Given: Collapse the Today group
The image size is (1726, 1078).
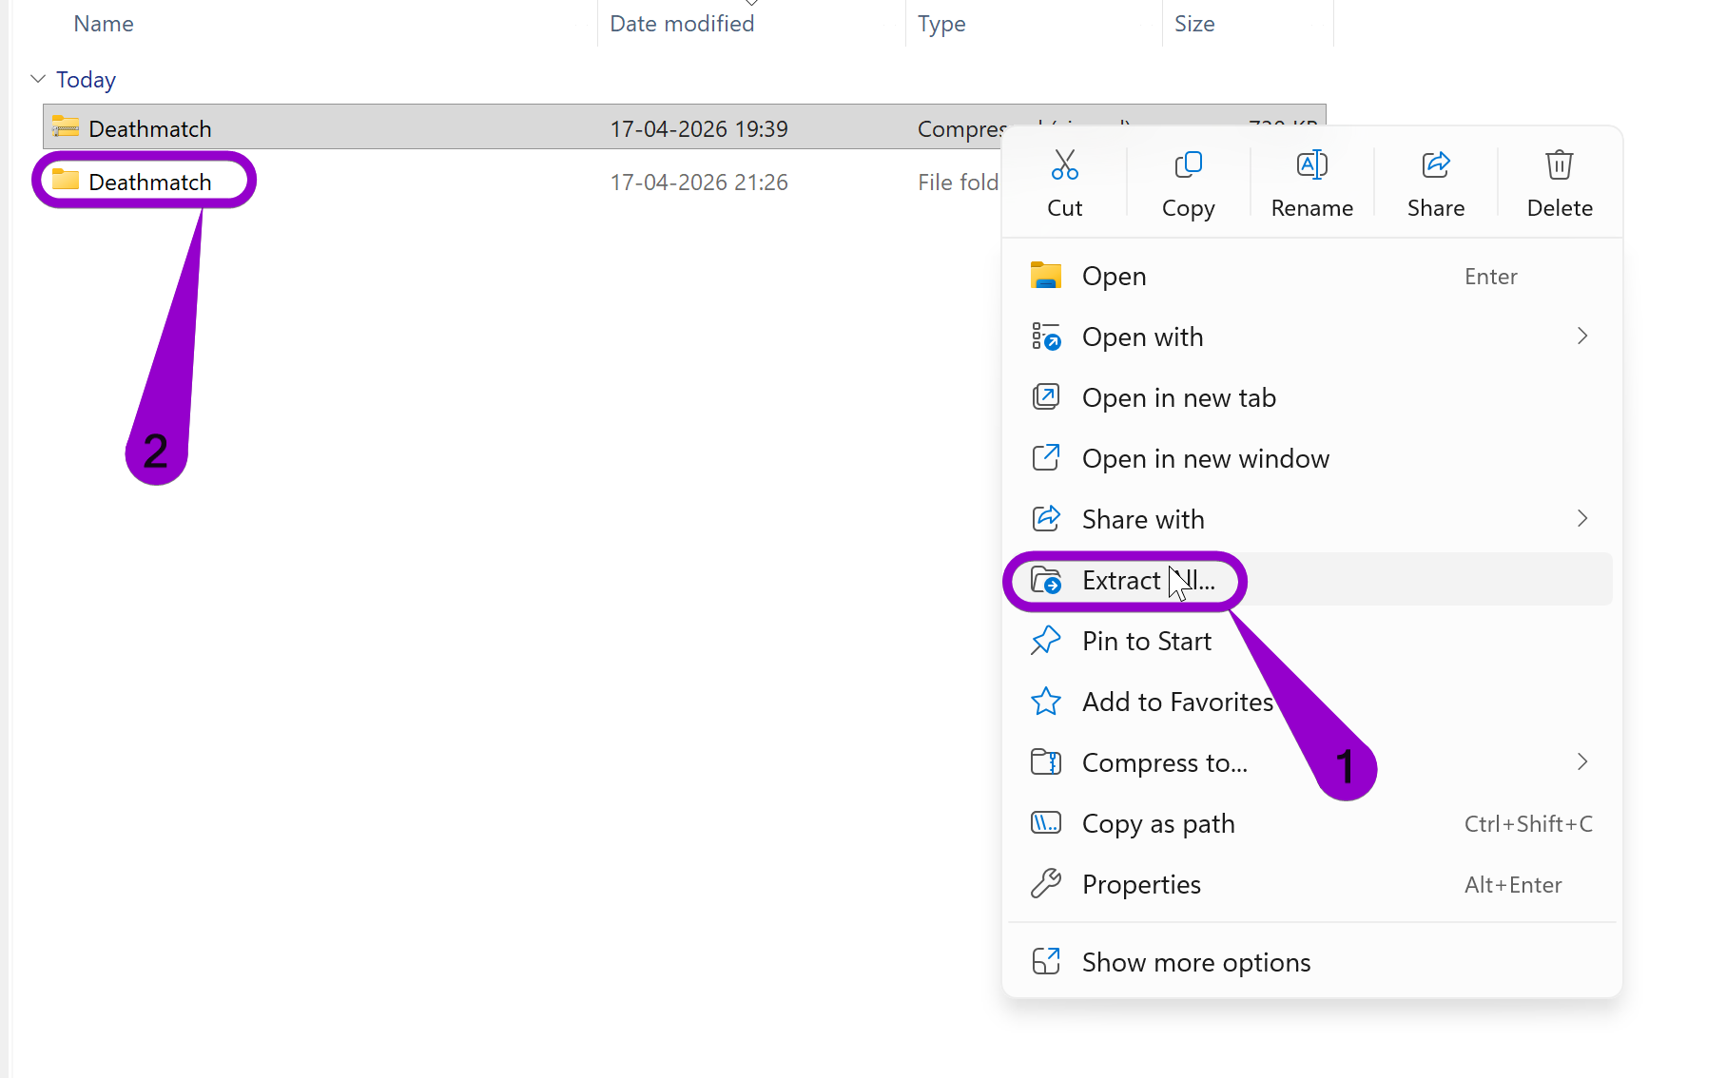Looking at the screenshot, I should (37, 79).
